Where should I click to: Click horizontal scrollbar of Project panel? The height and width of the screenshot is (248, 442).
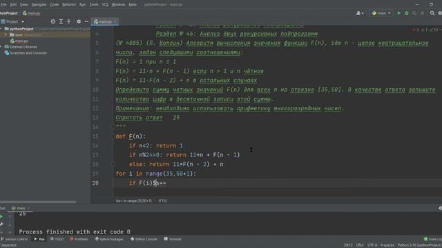tap(38, 202)
